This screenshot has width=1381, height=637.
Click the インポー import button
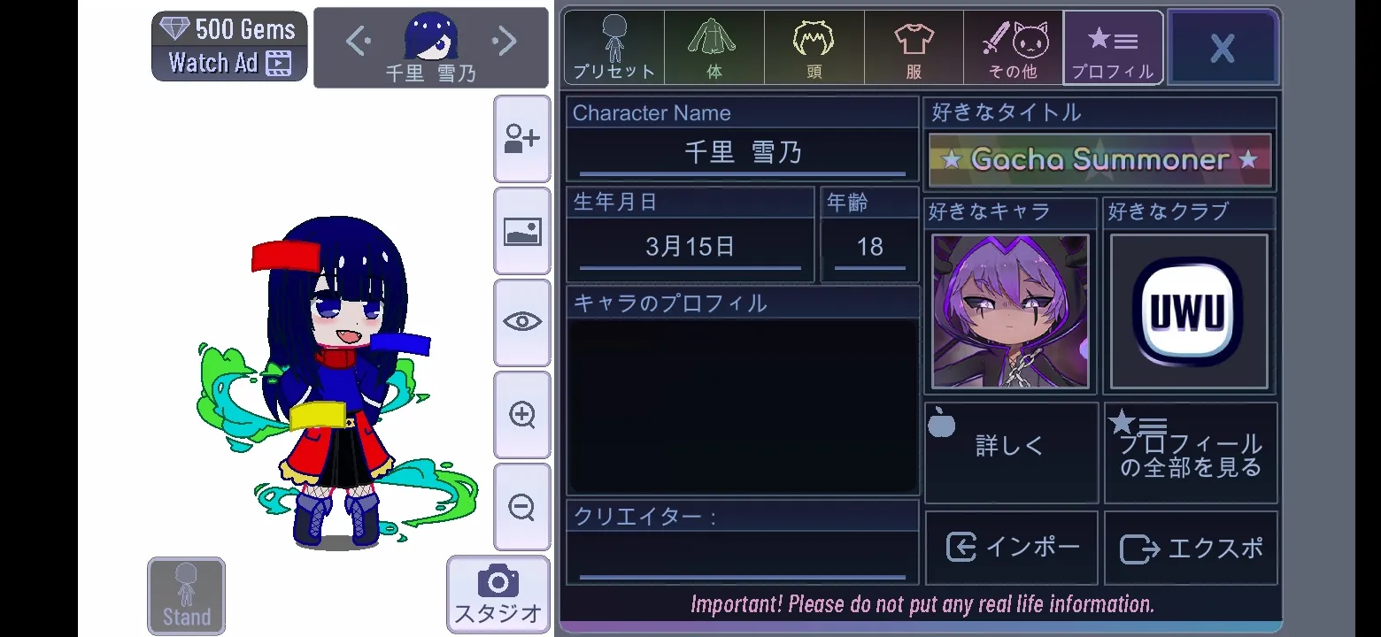1012,548
